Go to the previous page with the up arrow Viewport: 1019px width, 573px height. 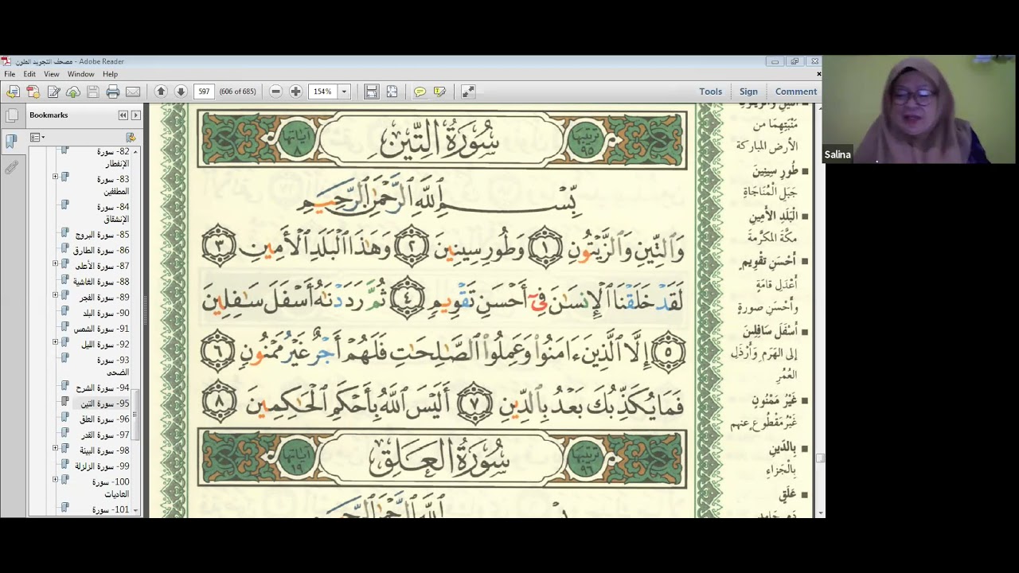pyautogui.click(x=161, y=92)
